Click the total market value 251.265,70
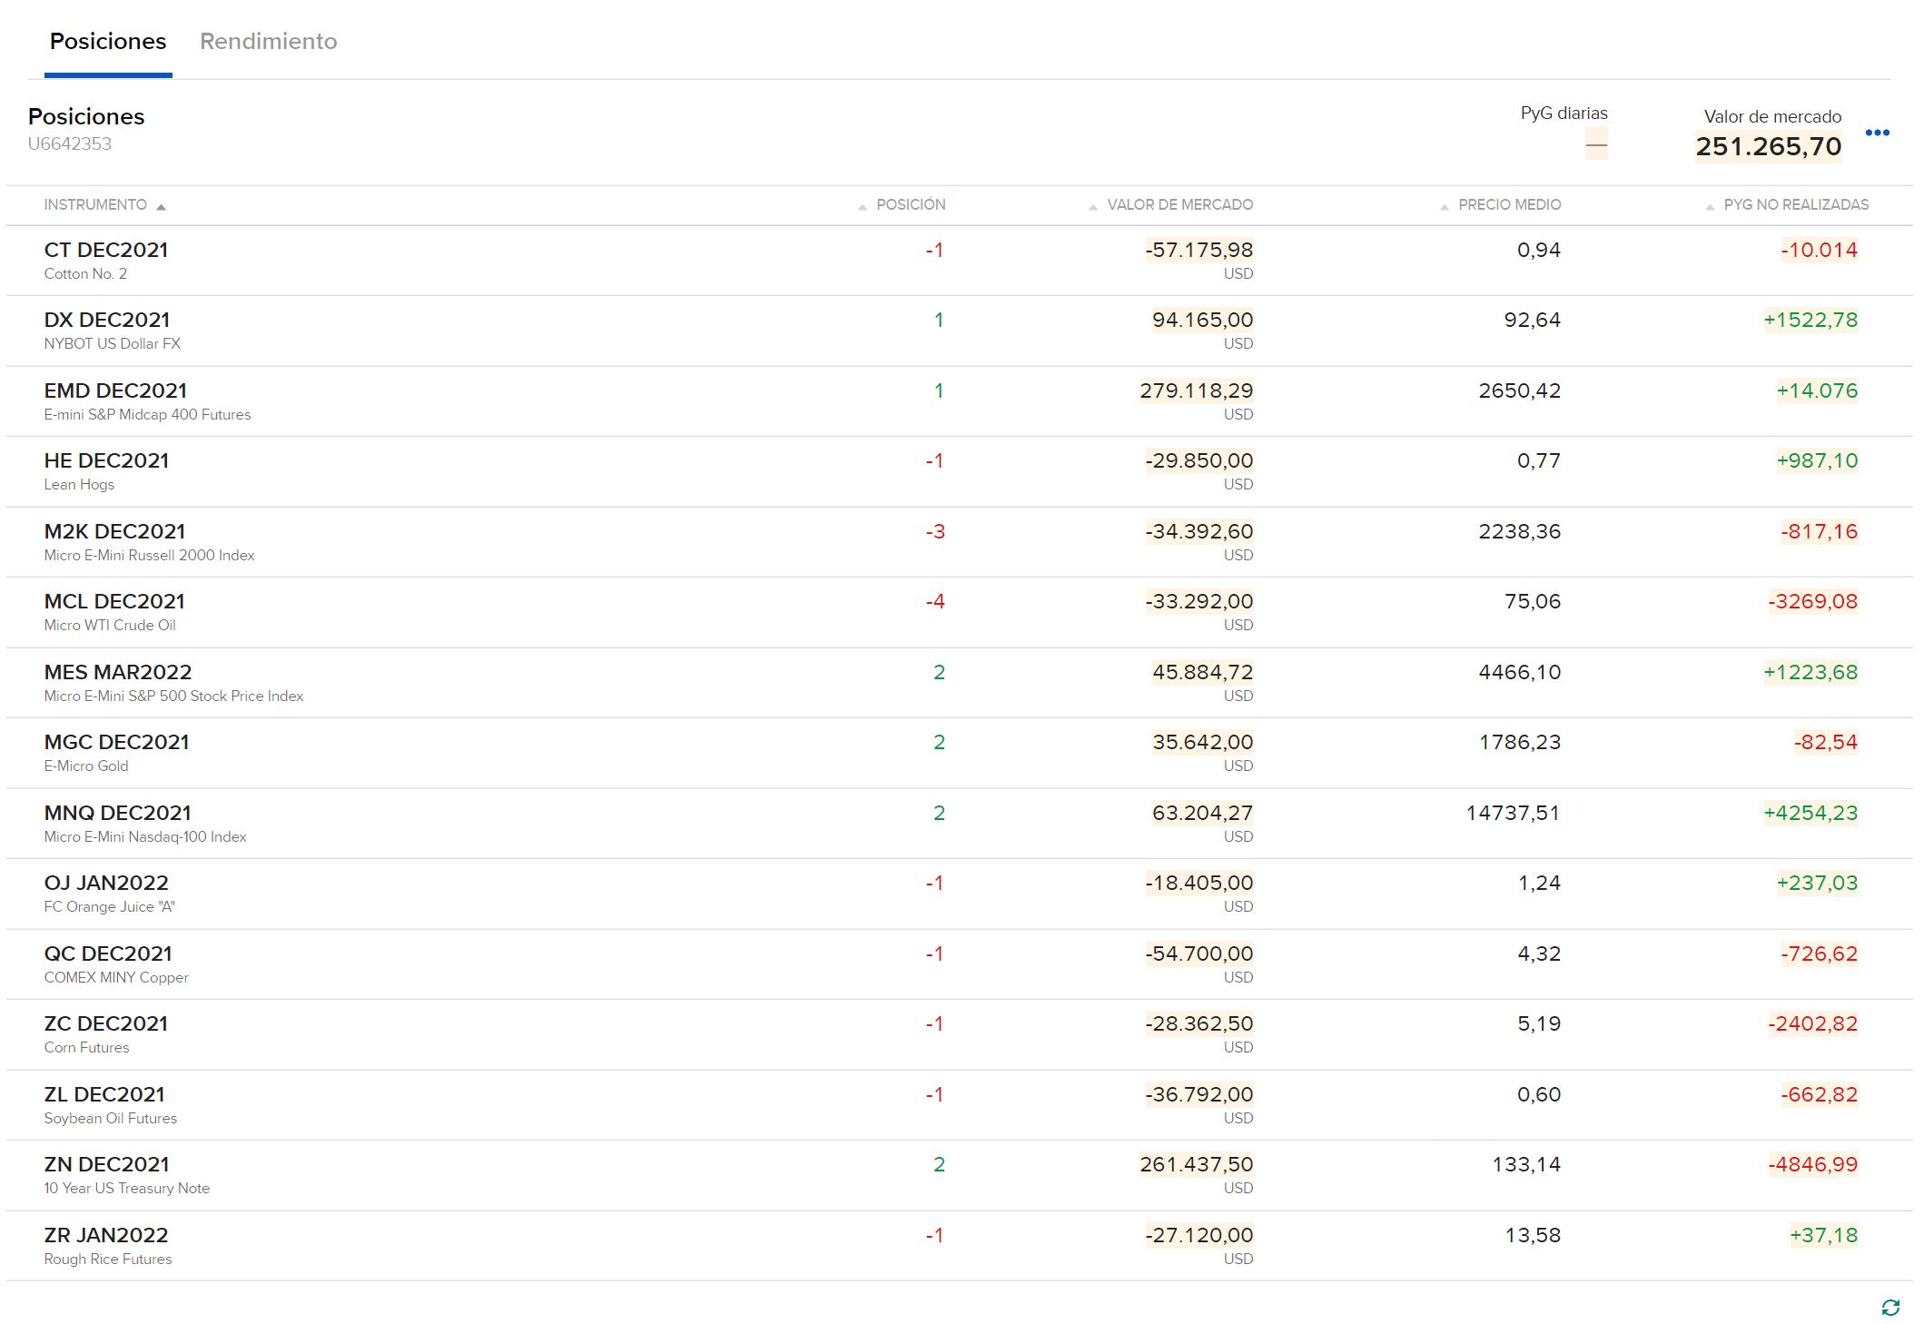Screen dimensions: 1924x1324 1768,147
